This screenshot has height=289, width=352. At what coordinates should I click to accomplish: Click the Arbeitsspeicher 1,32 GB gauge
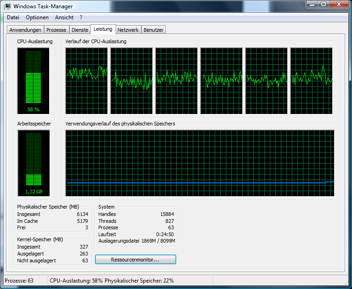pyautogui.click(x=34, y=163)
